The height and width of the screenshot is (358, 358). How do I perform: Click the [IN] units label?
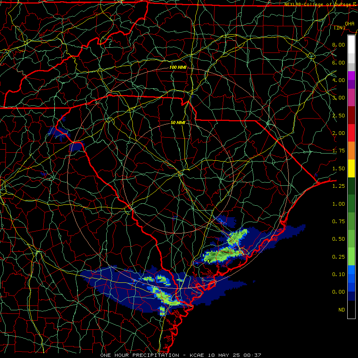coord(340,27)
